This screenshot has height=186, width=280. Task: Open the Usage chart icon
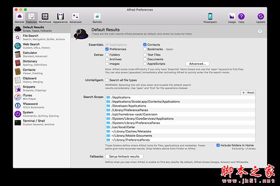tap(232, 18)
